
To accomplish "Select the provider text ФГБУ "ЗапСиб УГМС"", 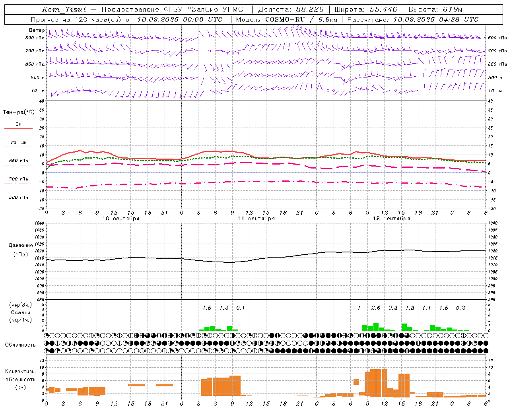I will (205, 10).
